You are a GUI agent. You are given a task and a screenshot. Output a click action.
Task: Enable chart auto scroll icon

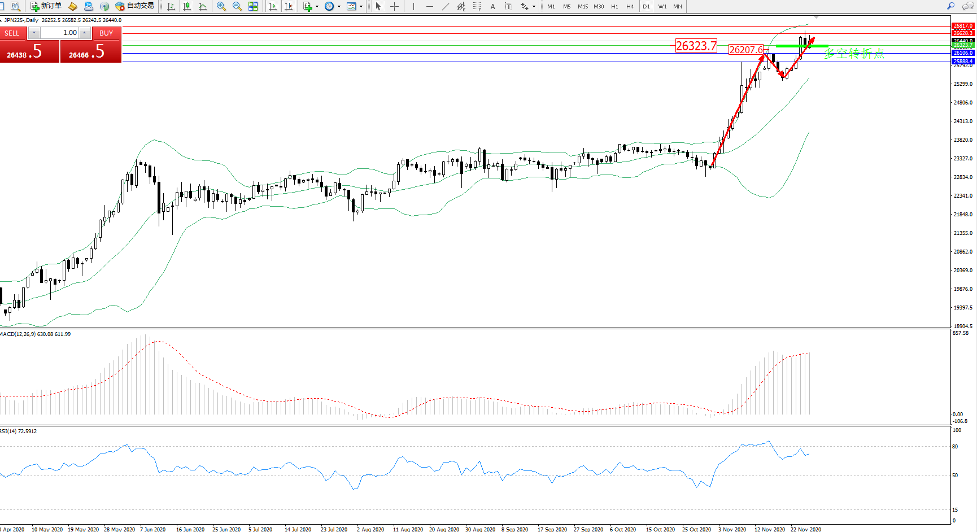point(273,6)
